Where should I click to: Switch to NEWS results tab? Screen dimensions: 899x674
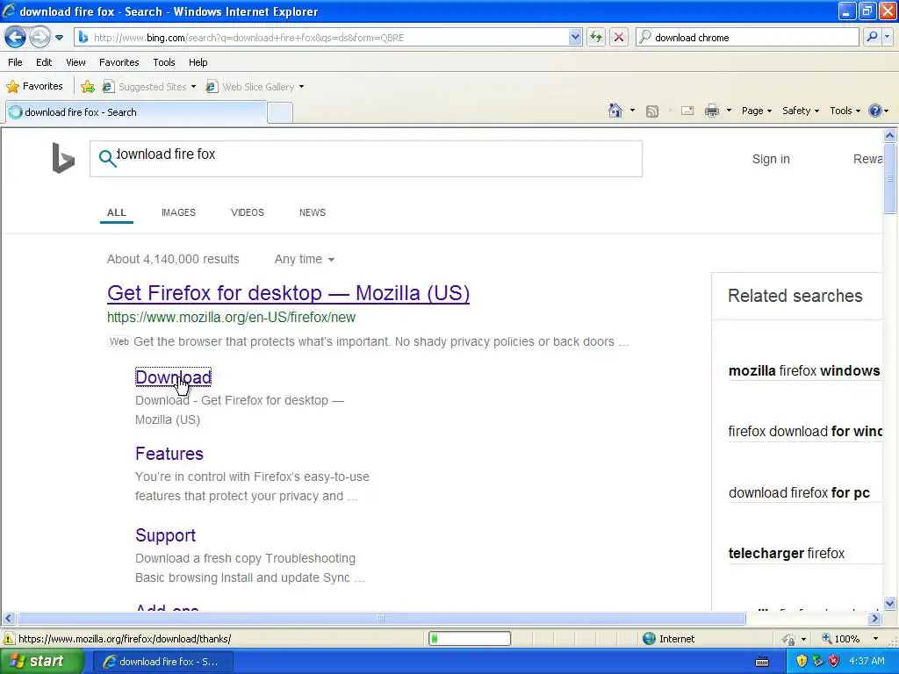pyautogui.click(x=312, y=212)
